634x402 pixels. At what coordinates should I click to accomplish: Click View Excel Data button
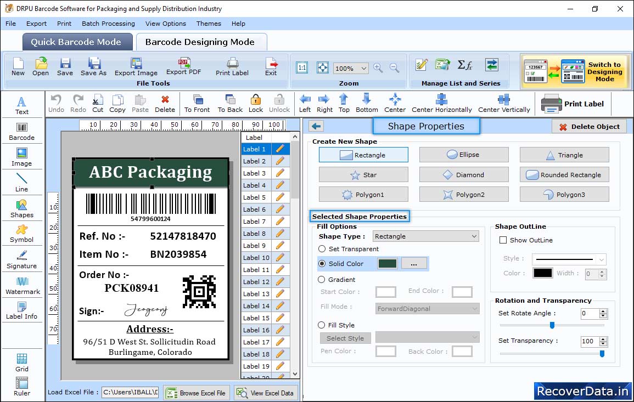pos(266,393)
